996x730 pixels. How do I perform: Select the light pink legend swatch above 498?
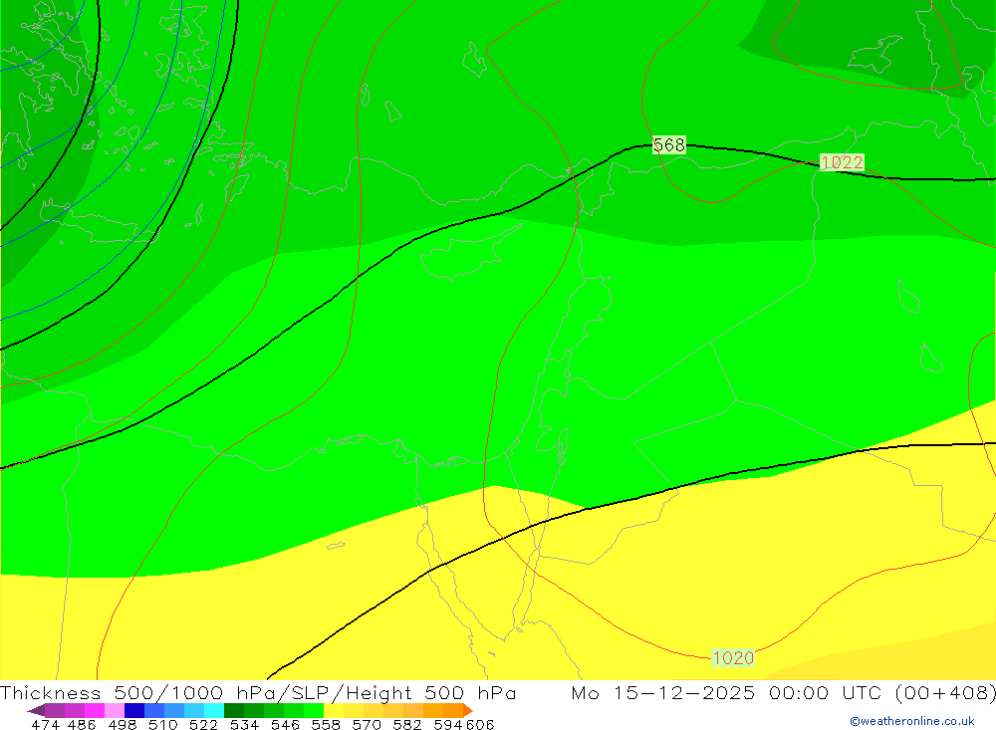115,710
